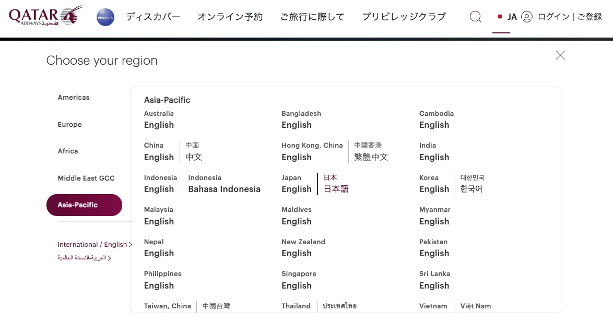
Task: Choose Bahasa Indonesia language option
Action: [224, 189]
